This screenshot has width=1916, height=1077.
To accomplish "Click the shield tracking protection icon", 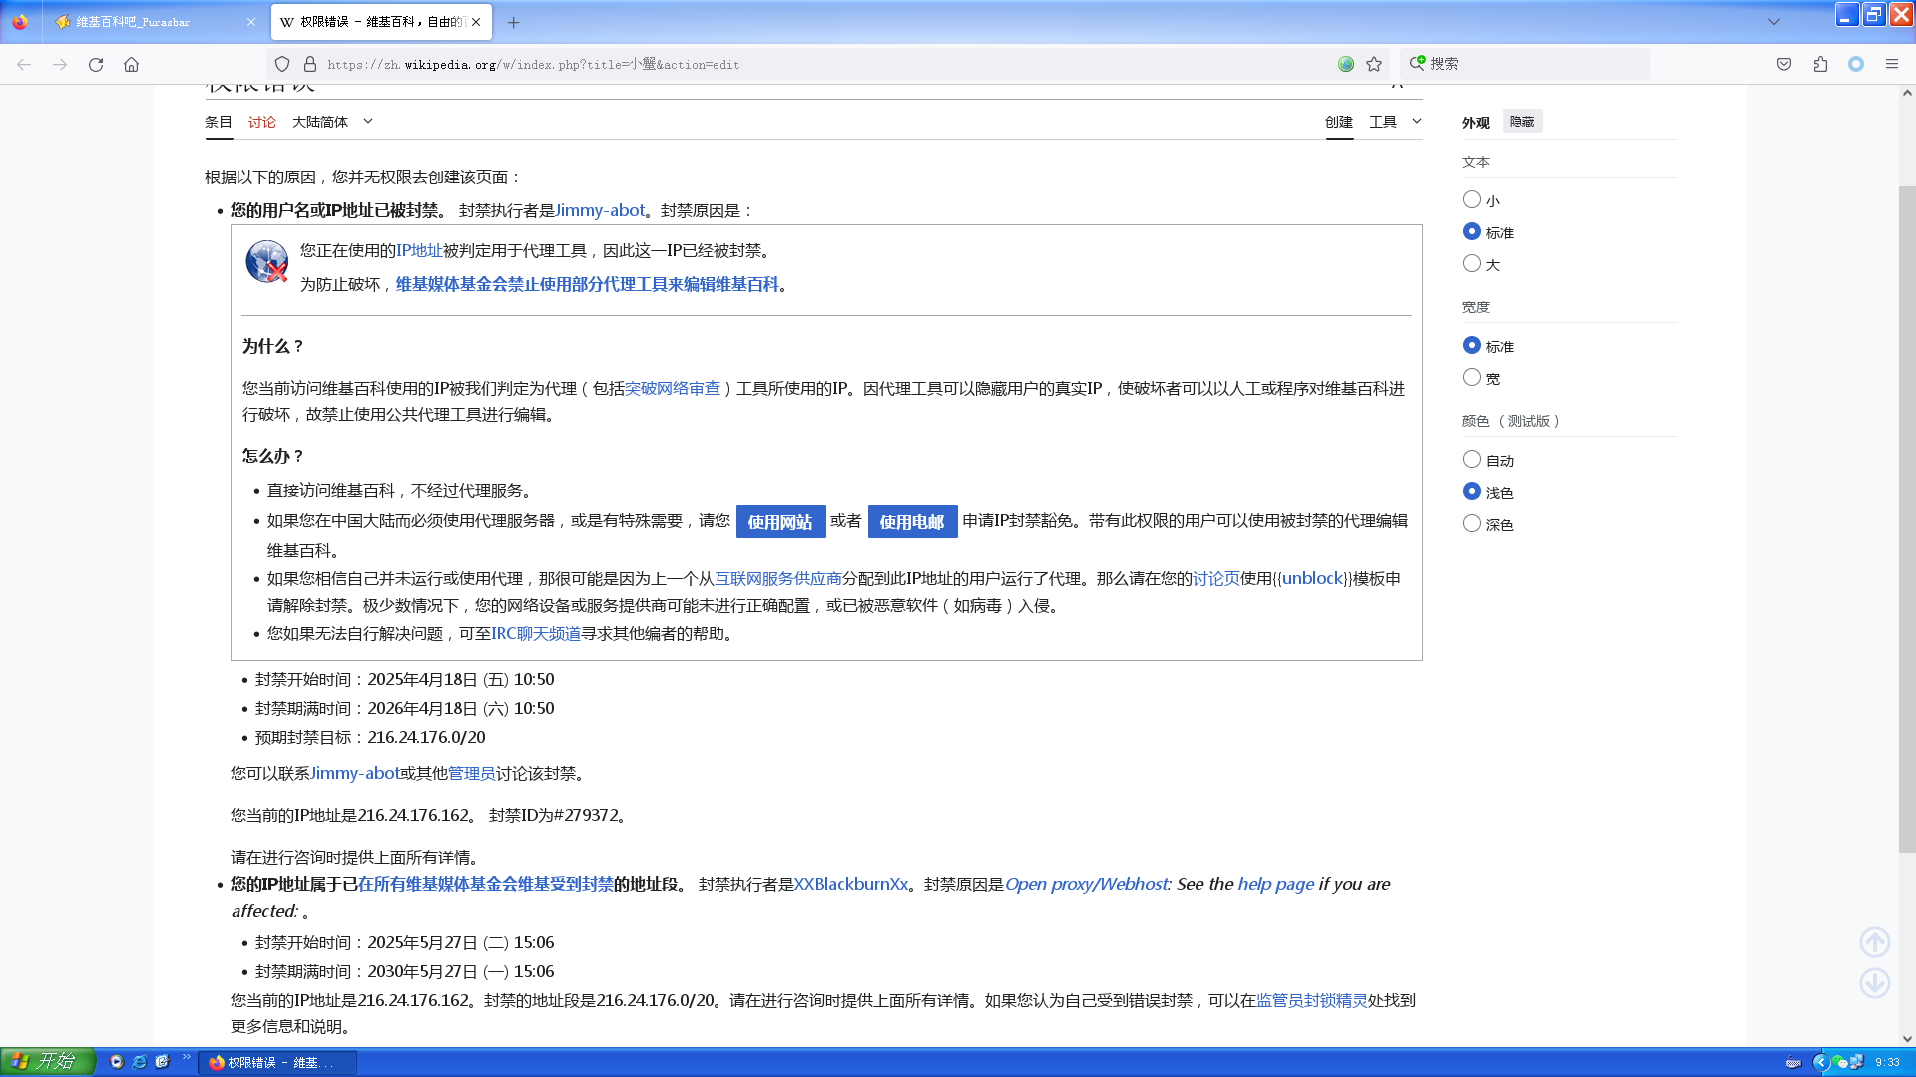I will 282,64.
